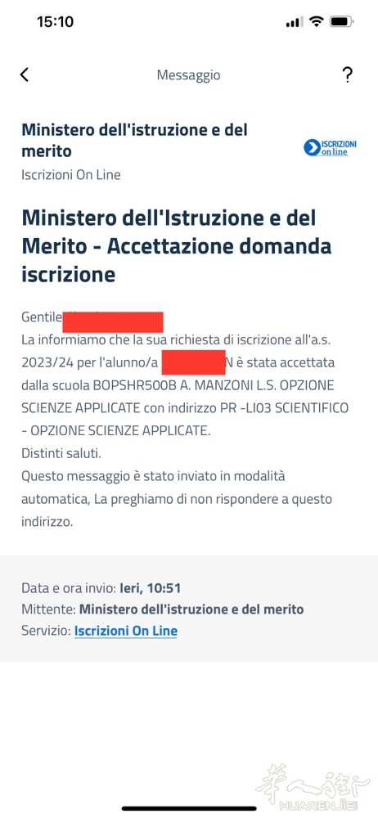This screenshot has width=378, height=818.
Task: Go back using the left arrow
Action: pyautogui.click(x=24, y=74)
